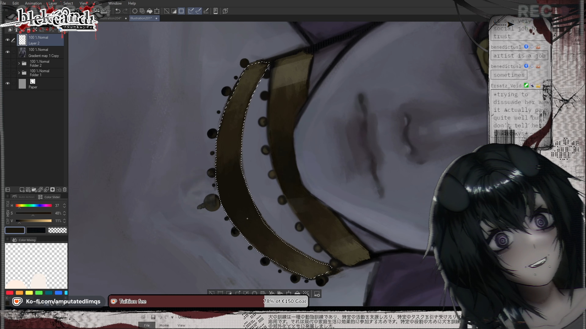The height and width of the screenshot is (329, 586).
Task: Toggle the Snap to ruler icon in the toolbar
Action: tap(191, 11)
